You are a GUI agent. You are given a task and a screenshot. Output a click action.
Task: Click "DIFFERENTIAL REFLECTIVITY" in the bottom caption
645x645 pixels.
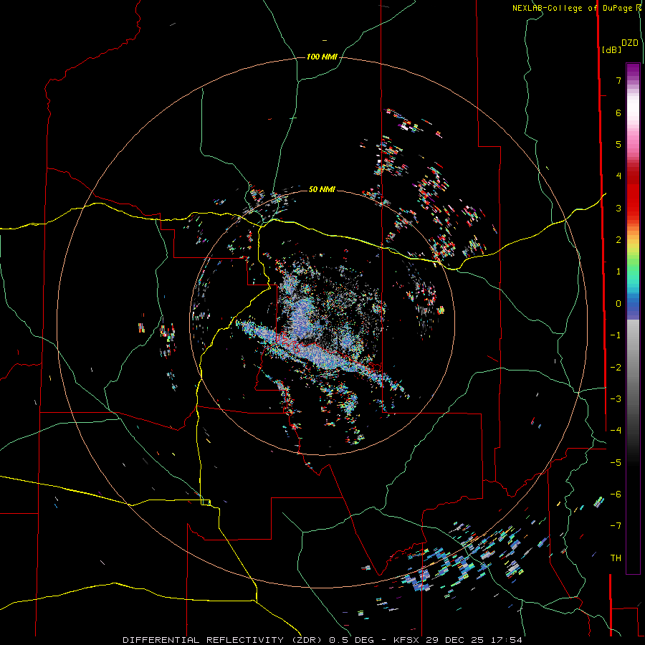(x=204, y=640)
